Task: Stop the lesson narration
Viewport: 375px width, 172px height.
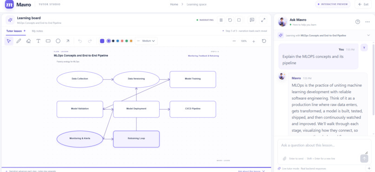Action: [239, 20]
